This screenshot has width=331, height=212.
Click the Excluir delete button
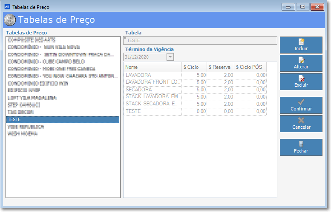pos(301,82)
